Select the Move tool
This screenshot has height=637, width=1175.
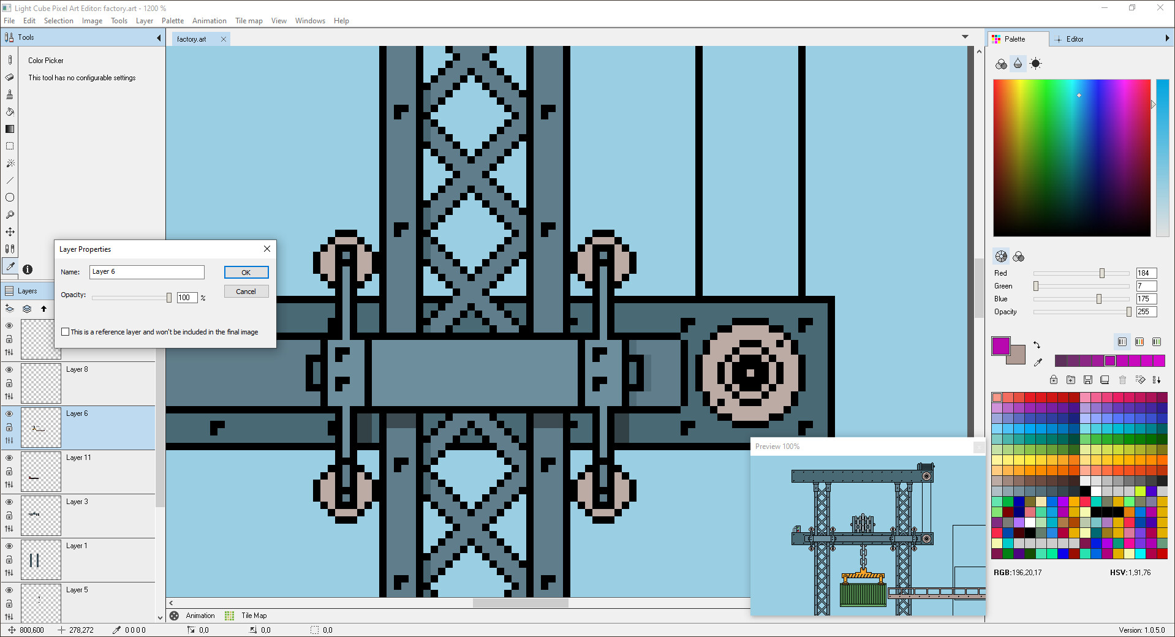(x=10, y=232)
